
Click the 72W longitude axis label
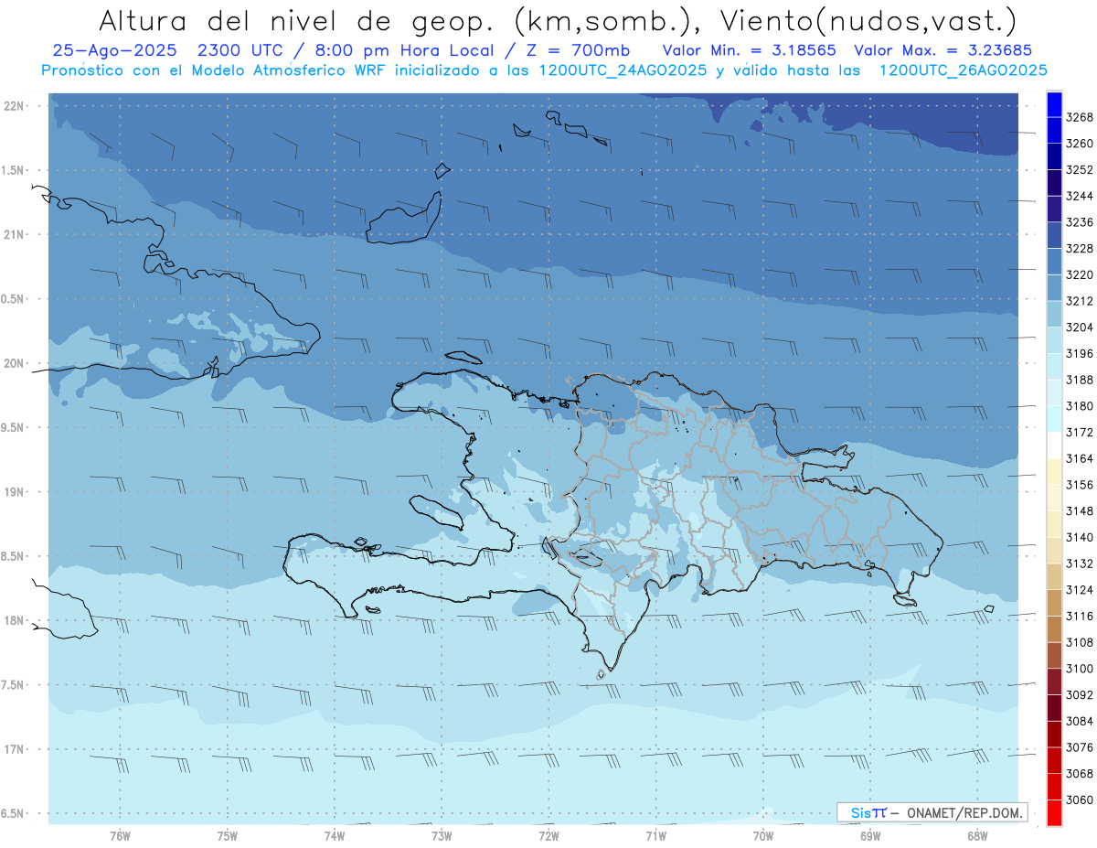click(x=548, y=835)
